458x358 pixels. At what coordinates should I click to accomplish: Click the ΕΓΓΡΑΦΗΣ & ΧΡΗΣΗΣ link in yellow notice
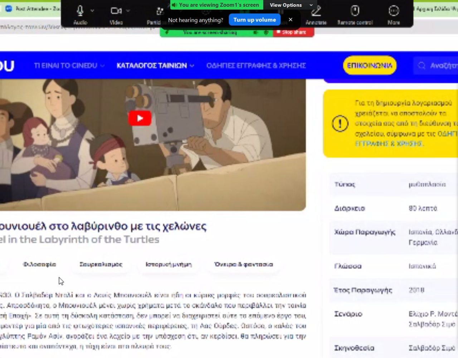point(389,144)
